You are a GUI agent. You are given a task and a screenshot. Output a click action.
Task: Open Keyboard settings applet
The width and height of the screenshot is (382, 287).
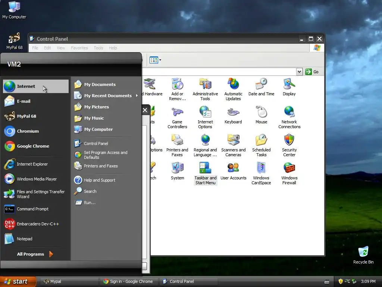[234, 115]
